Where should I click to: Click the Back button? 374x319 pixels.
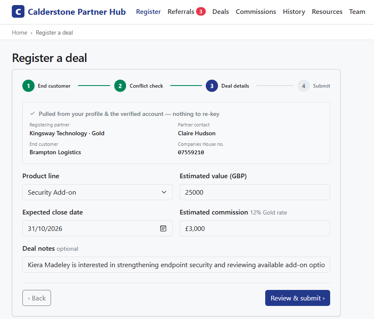pyautogui.click(x=37, y=298)
